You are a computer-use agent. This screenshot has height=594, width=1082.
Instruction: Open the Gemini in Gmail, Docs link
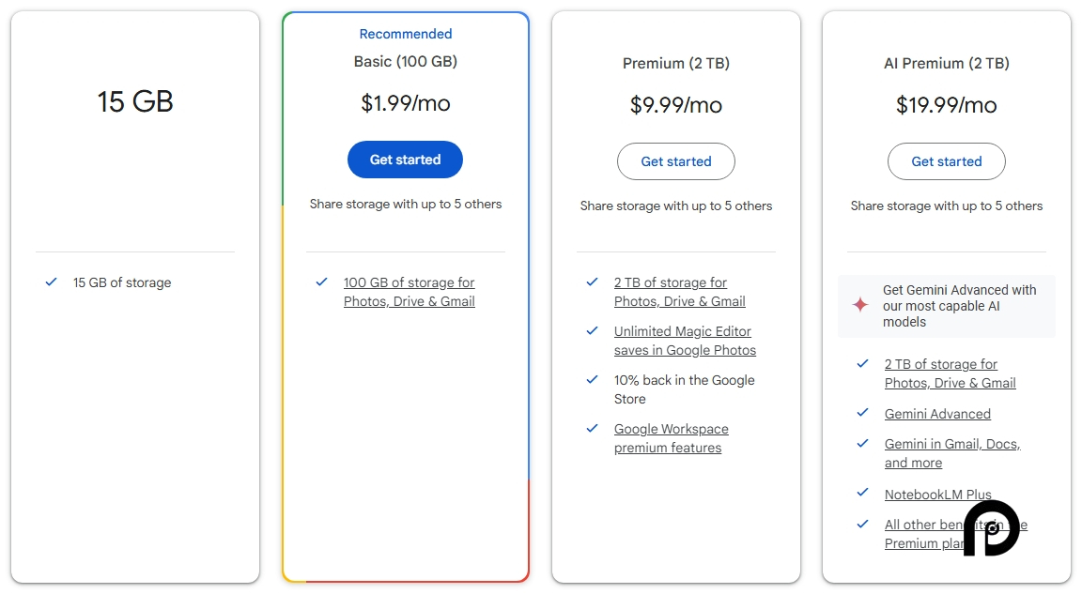click(x=952, y=453)
